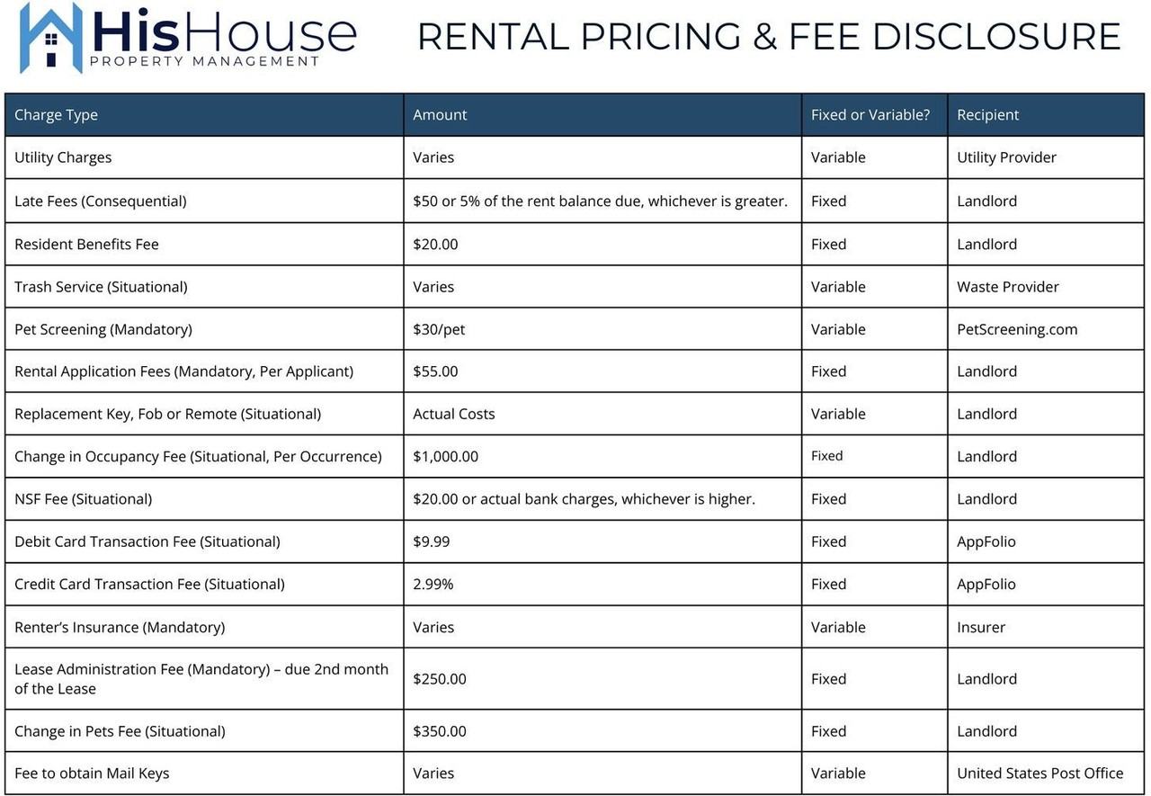Viewport: 1151px width, 796px height.
Task: Select the $30/pet amount cell
Action: click(x=439, y=329)
